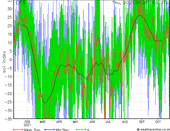Click the MAY month label
This screenshot has height=131, width=170.
[75, 122]
